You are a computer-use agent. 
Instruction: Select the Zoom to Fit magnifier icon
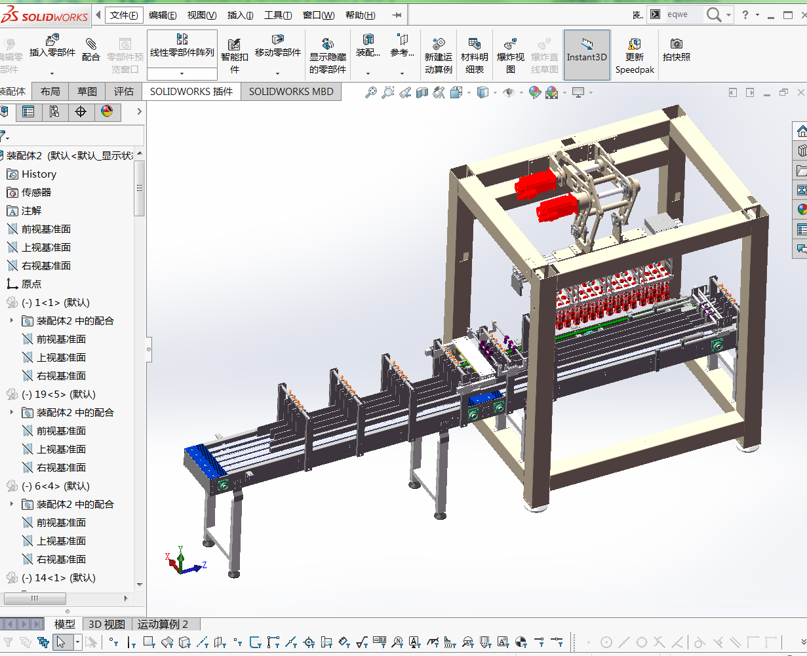371,93
